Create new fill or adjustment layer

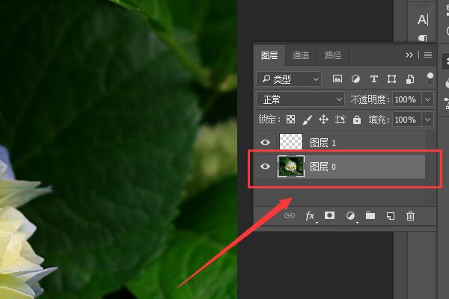[350, 216]
